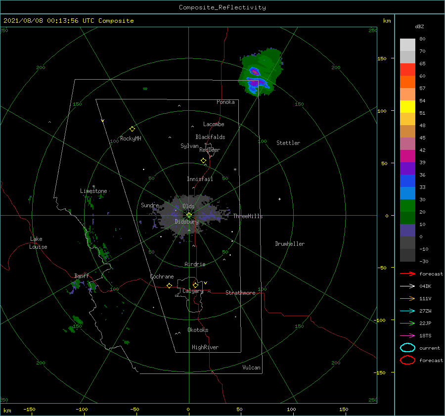Click the red forecast ellipse icon
The image size is (445, 416).
(x=407, y=360)
